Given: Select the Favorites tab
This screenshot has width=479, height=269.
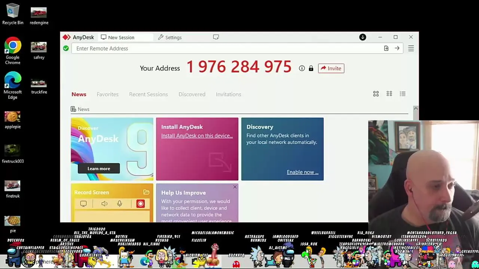Looking at the screenshot, I should [x=107, y=94].
